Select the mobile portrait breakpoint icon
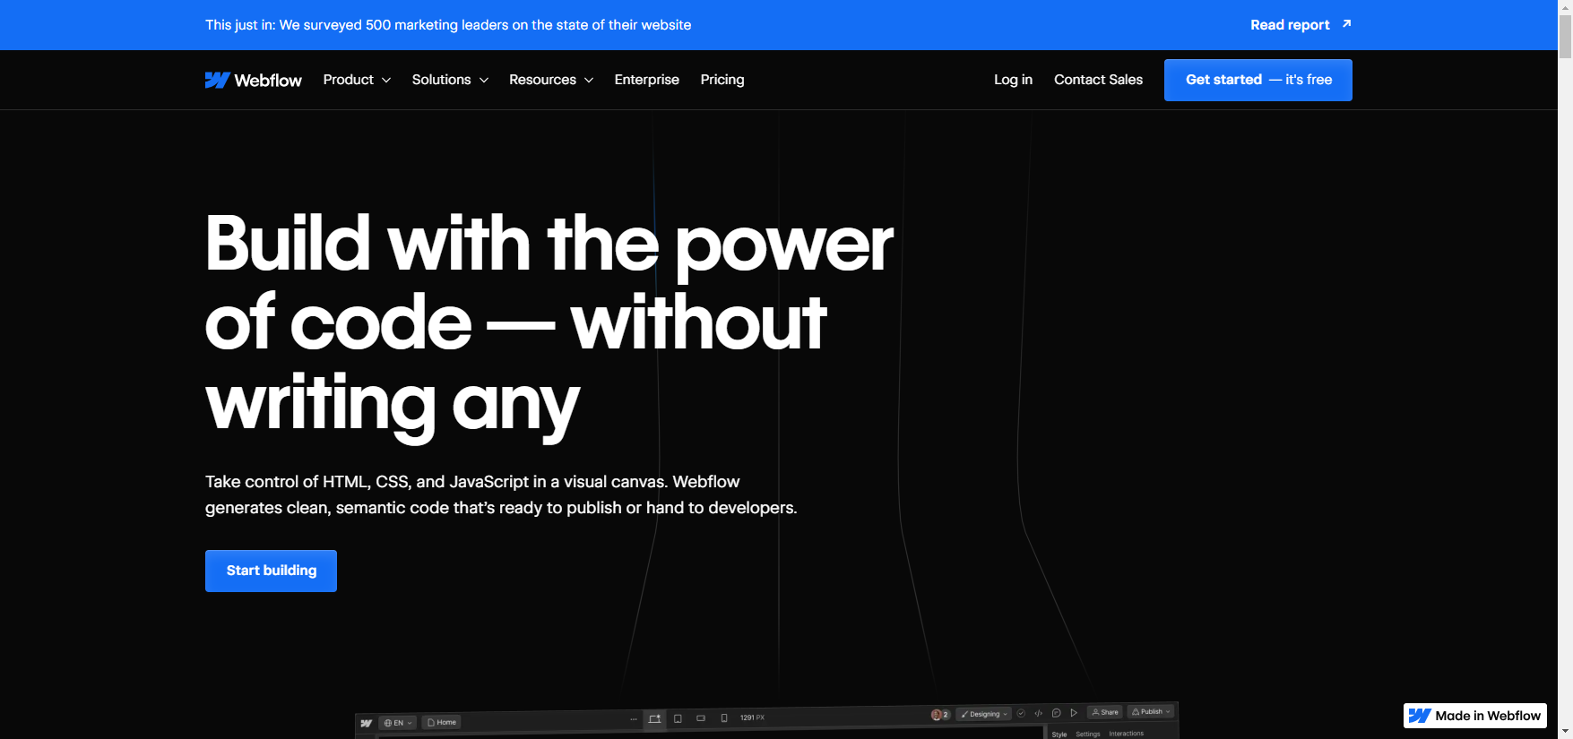1573x739 pixels. coord(724,718)
